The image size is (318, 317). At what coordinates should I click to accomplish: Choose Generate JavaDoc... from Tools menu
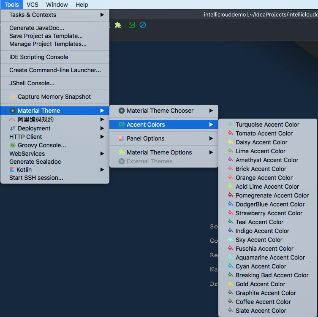coord(55,28)
